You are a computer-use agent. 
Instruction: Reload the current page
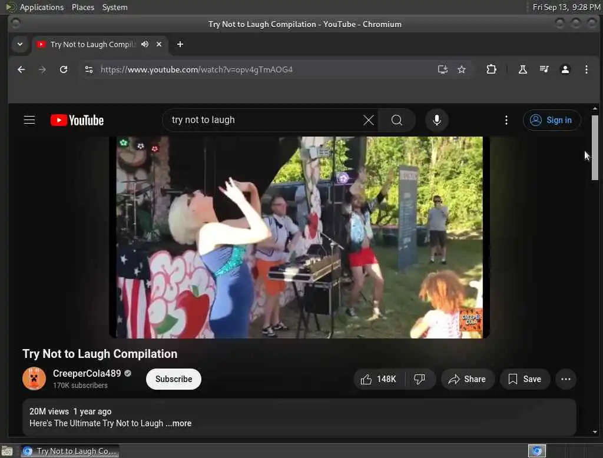(64, 69)
